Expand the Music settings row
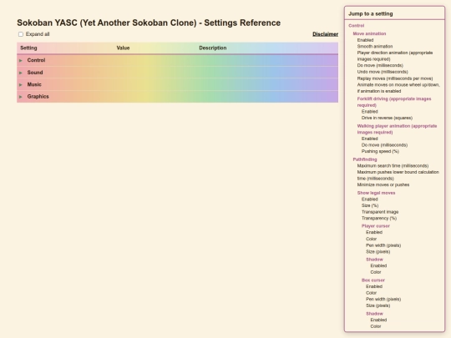The height and width of the screenshot is (338, 451). point(177,84)
